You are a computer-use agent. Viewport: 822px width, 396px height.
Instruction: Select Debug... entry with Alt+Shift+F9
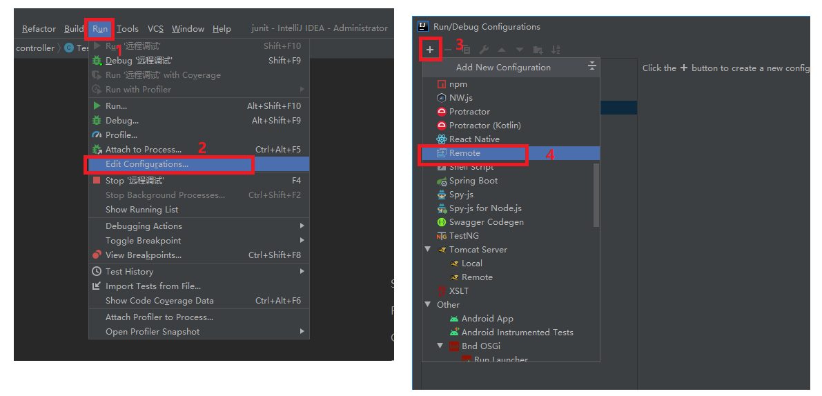199,121
